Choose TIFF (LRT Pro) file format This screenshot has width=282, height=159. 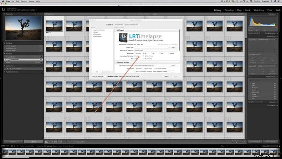click(x=143, y=56)
